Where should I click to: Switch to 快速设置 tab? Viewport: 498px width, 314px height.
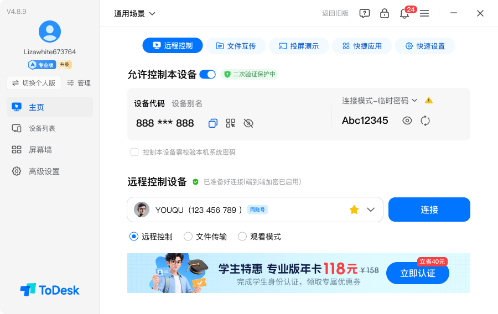[425, 46]
